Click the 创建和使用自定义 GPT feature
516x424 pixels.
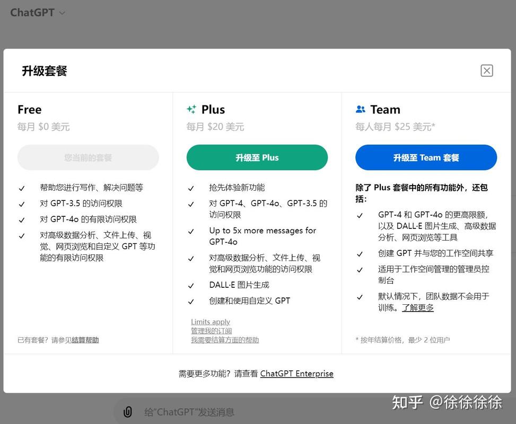point(250,301)
